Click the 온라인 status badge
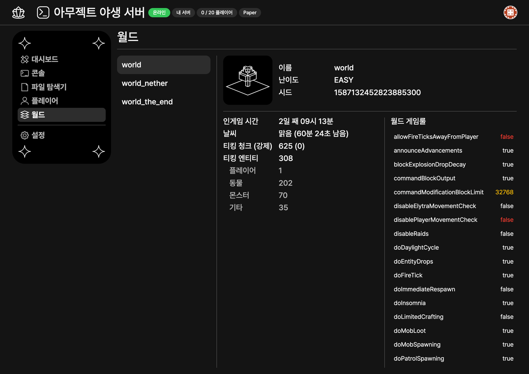Screen dimensions: 529x374 [159, 13]
